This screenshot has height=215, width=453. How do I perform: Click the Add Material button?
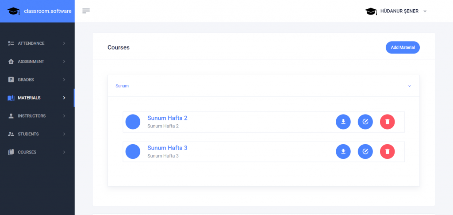[403, 47]
